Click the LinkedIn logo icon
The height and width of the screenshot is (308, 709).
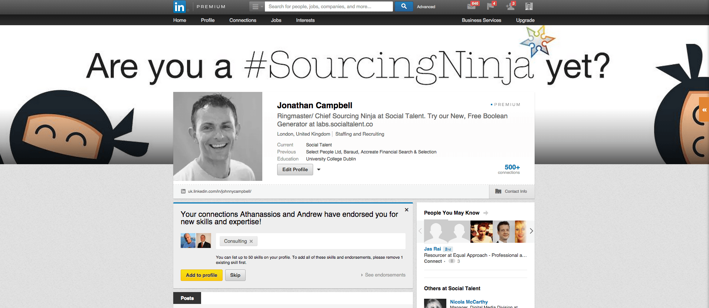[179, 7]
